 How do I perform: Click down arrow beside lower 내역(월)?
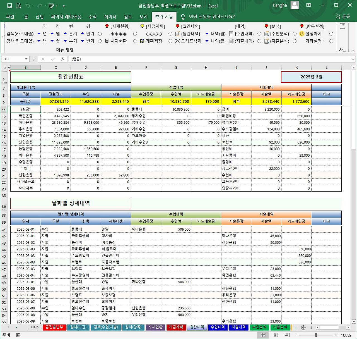point(207,41)
